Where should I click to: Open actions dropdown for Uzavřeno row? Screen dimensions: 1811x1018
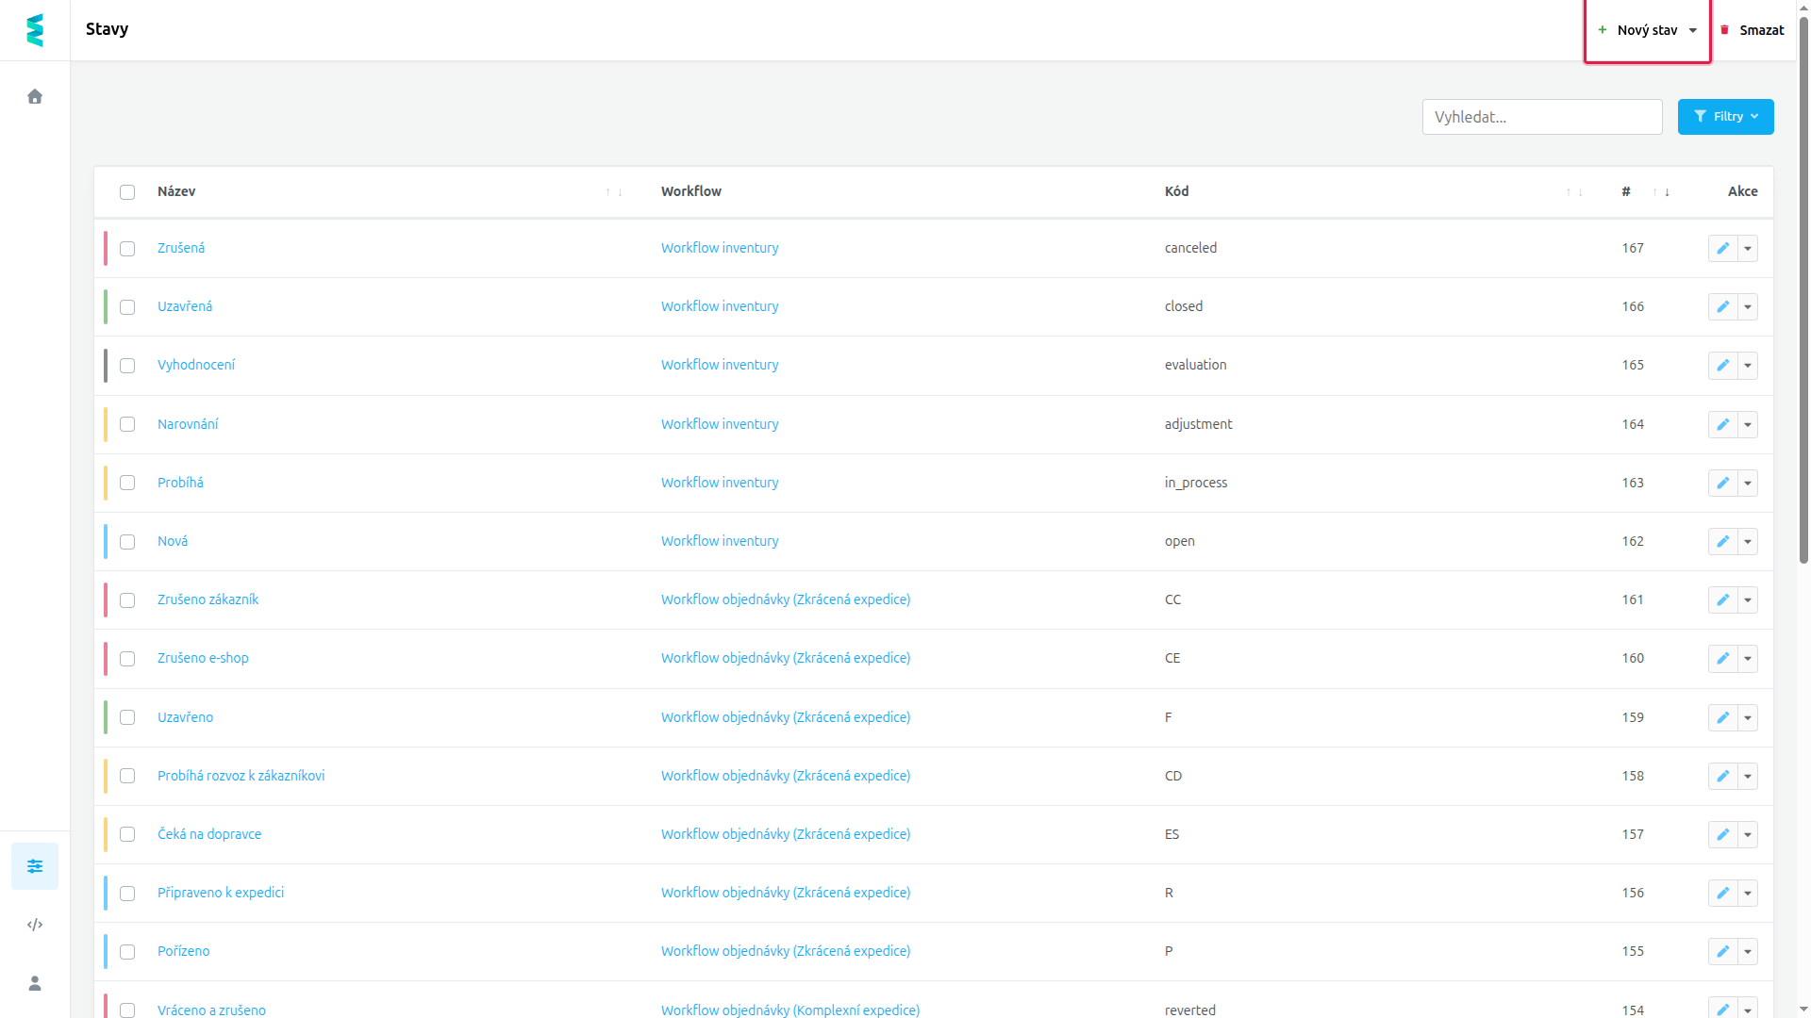tap(1748, 717)
